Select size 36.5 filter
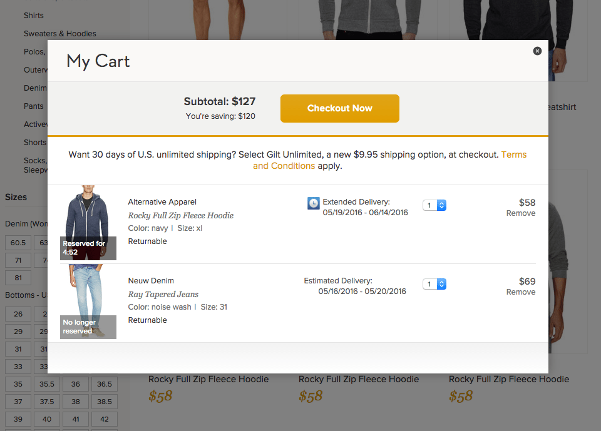 105,384
